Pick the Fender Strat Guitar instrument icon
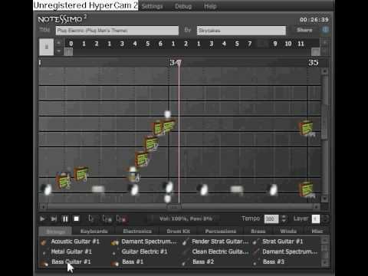368x276 pixels. pyautogui.click(x=186, y=242)
